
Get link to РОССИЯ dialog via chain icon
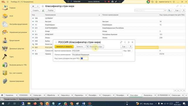tap(121, 42)
